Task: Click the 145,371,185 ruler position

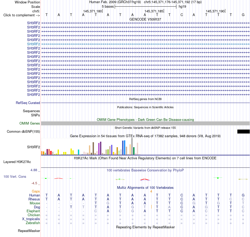Action: pos(154,11)
